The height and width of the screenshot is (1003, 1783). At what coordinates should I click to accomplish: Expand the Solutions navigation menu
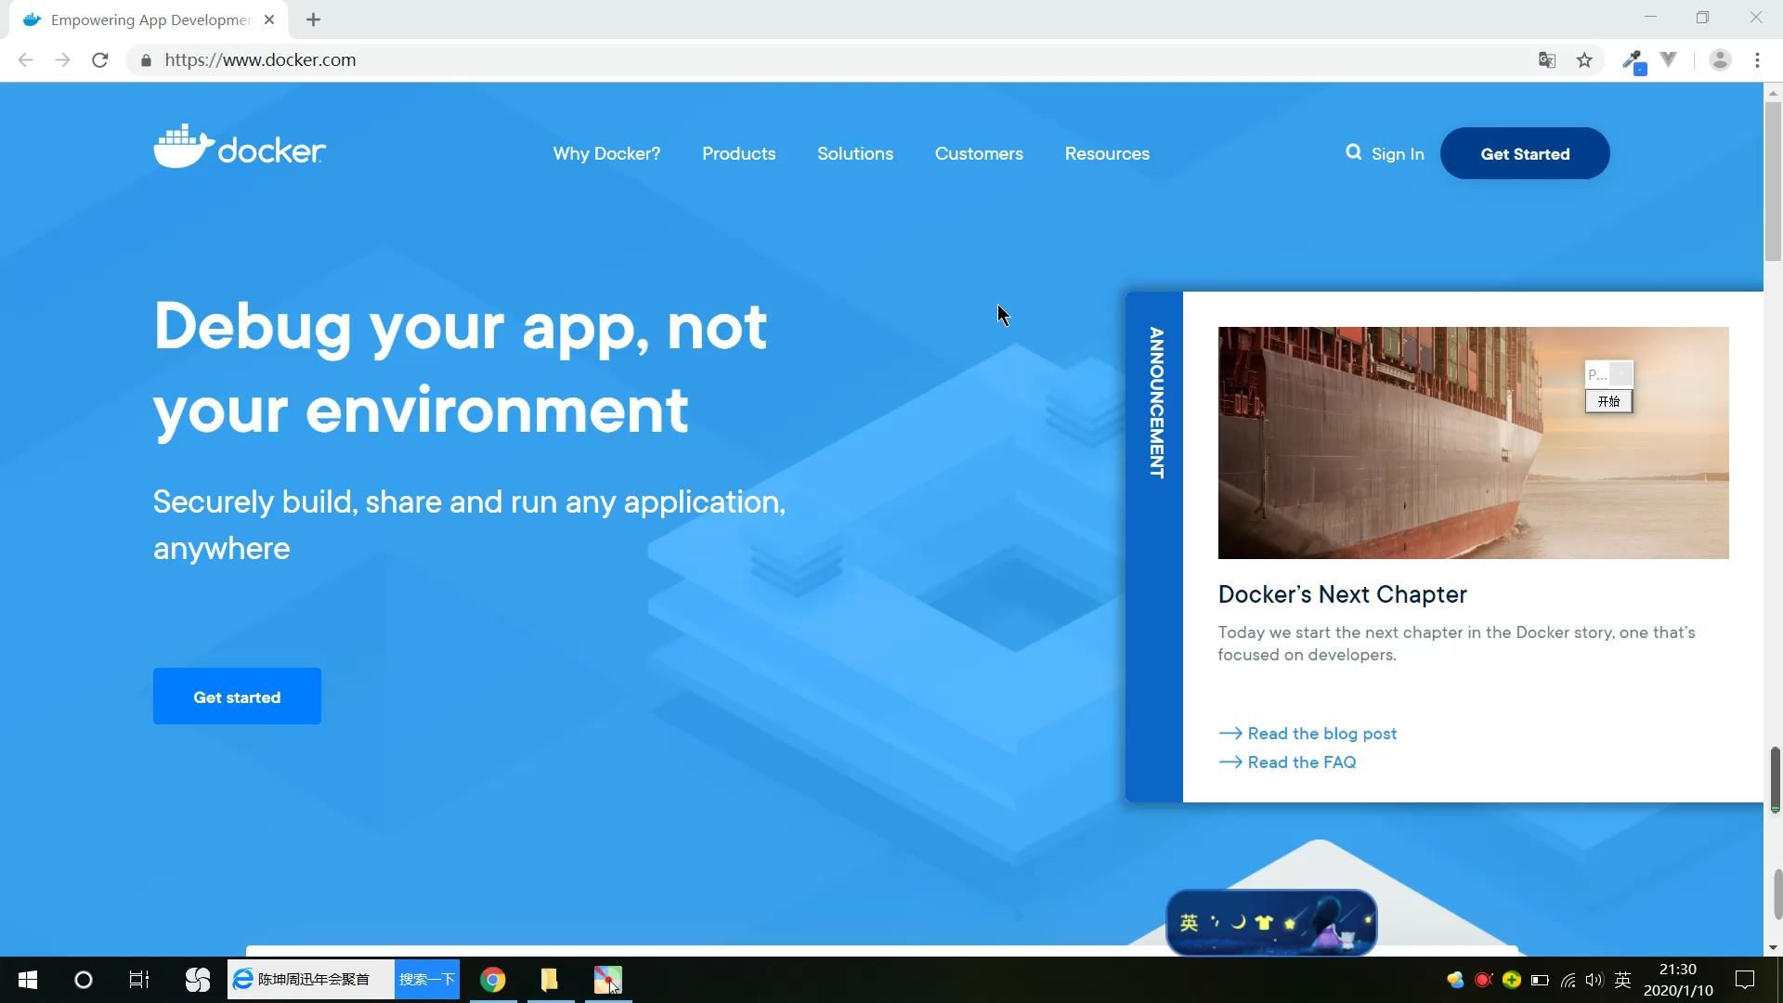tap(854, 153)
